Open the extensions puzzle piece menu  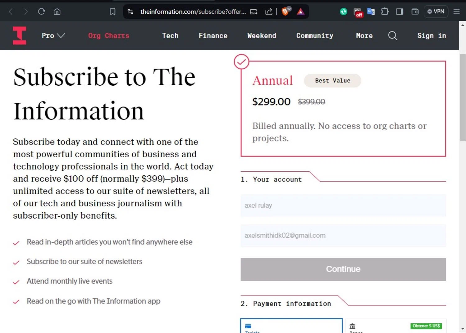[385, 12]
